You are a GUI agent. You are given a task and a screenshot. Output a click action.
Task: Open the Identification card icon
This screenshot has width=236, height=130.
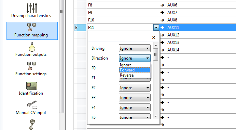(32, 86)
